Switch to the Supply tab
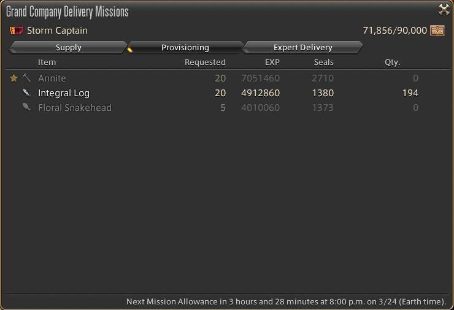This screenshot has width=454, height=310. coord(68,47)
